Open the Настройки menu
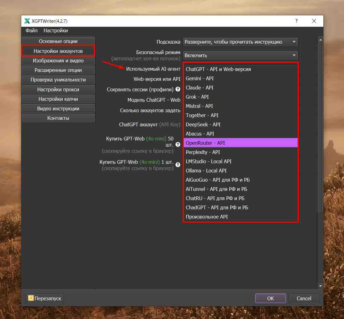Viewport: 344px width, 319px height. [55, 30]
